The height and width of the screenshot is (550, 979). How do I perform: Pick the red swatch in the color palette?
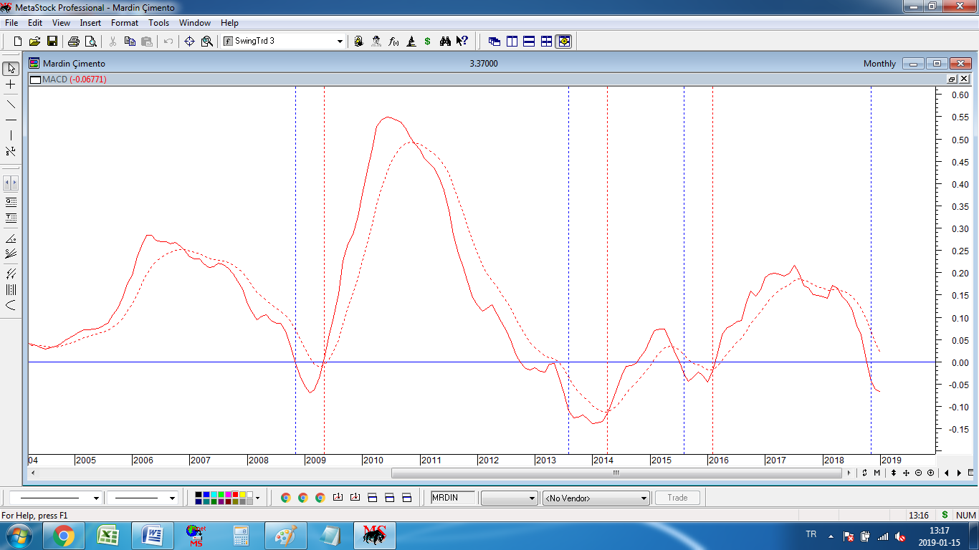pos(236,494)
